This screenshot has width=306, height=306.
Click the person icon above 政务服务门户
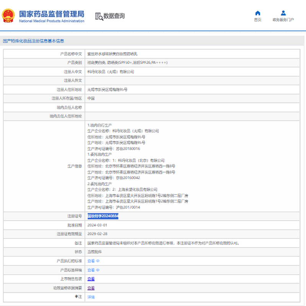coord(283,13)
